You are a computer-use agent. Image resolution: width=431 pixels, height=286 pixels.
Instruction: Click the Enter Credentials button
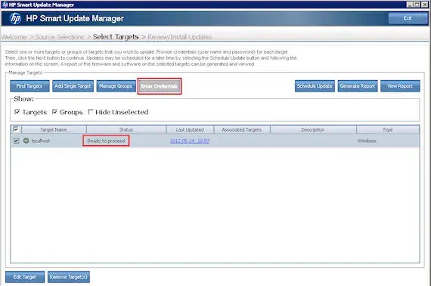pos(160,86)
